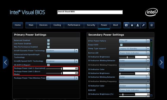167x100 pixels.
Task: Open Sleep Type support dropdown
Action: 134,48
